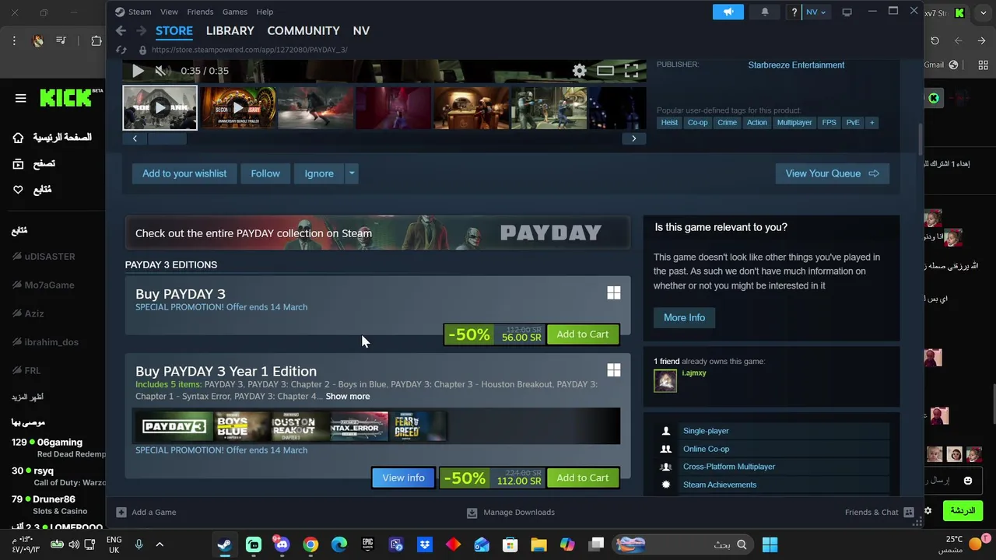Open video settings gear icon
This screenshot has width=996, height=560.
(x=580, y=71)
